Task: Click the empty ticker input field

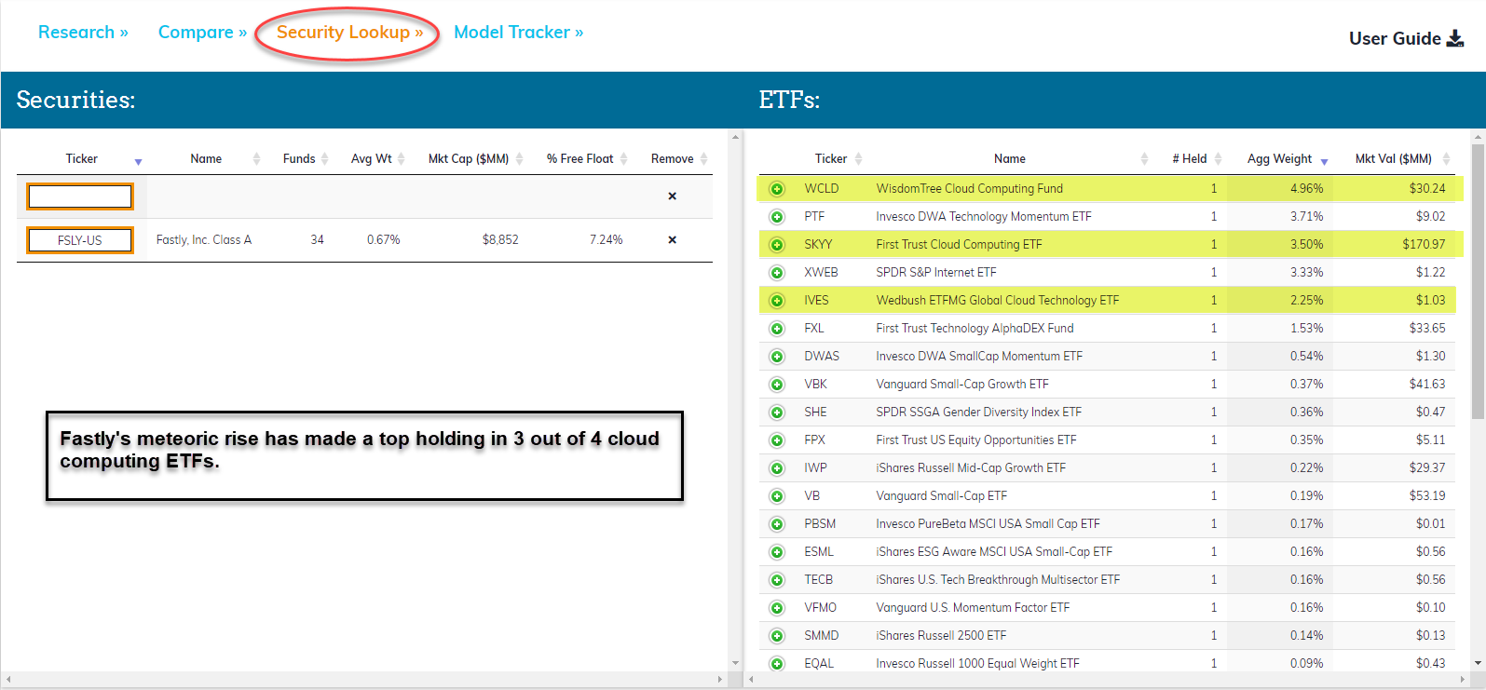Action: tap(80, 196)
